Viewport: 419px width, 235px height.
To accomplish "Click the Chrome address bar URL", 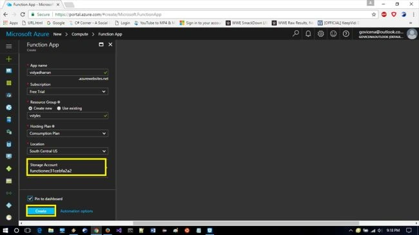I will pyautogui.click(x=108, y=14).
